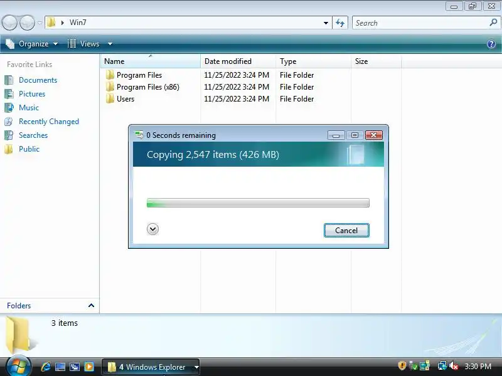The image size is (502, 376).
Task: Click File Folder type in Program Files row
Action: coord(297,75)
